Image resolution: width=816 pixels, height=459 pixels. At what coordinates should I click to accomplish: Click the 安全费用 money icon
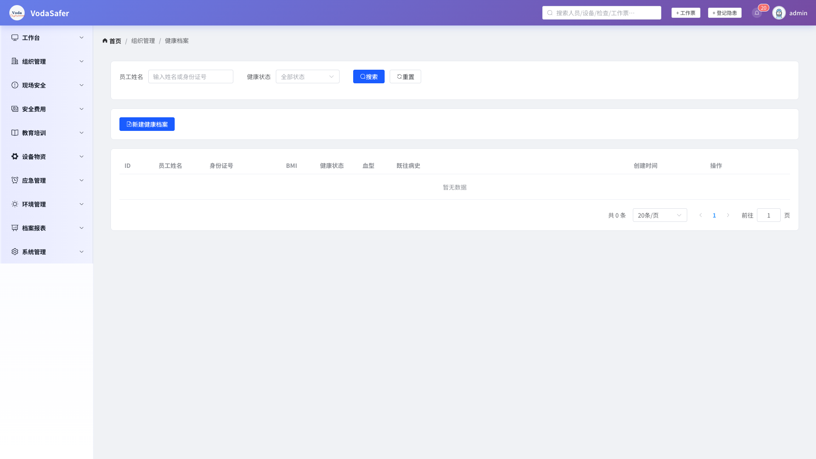[x=15, y=109]
